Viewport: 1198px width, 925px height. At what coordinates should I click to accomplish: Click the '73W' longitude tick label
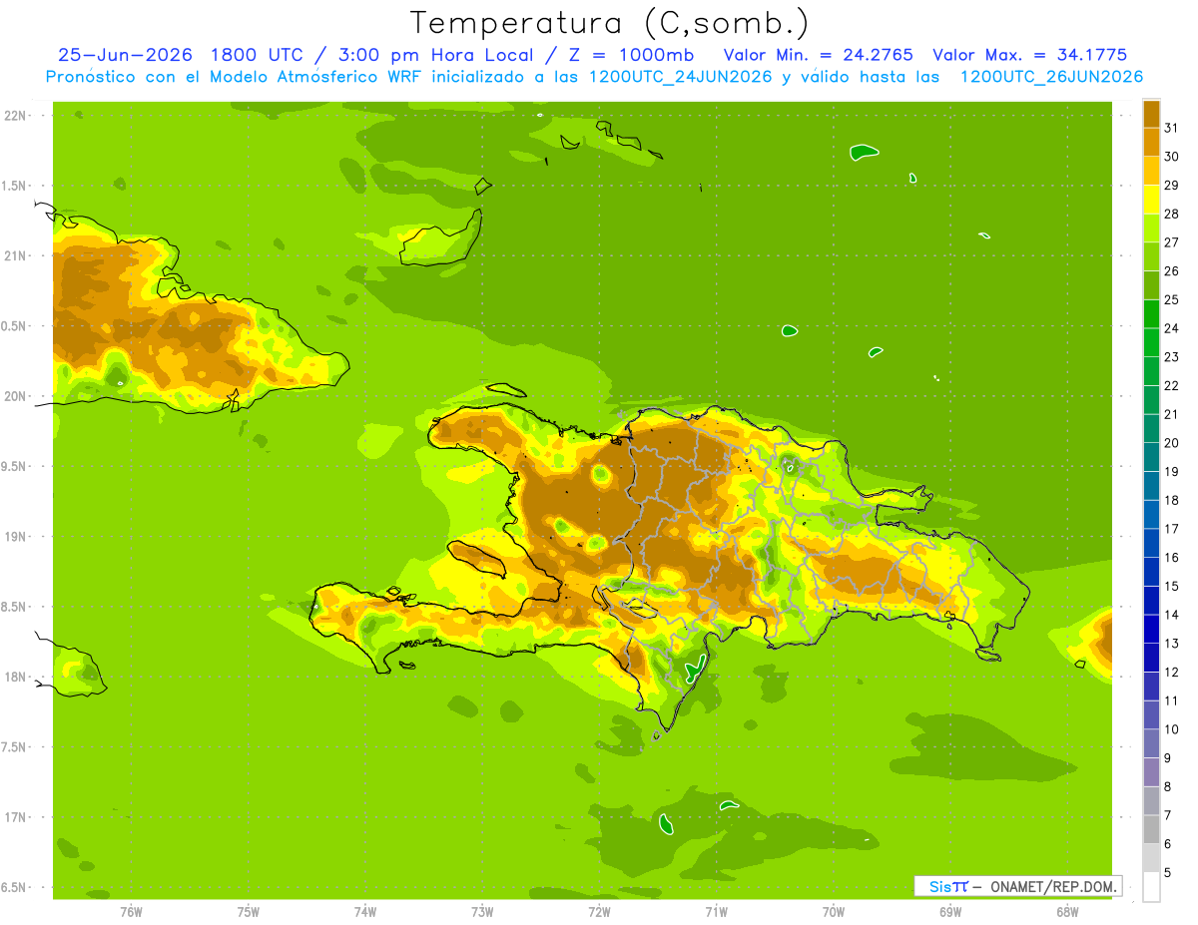click(482, 911)
